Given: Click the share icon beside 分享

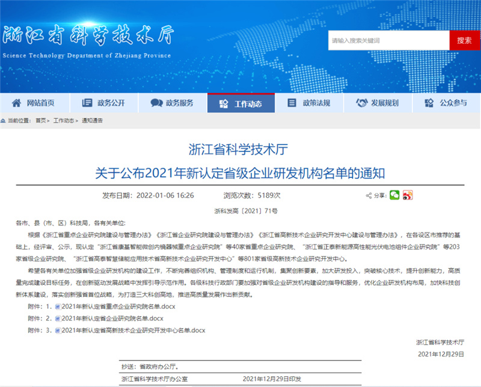Looking at the screenshot, I should point(369,196).
